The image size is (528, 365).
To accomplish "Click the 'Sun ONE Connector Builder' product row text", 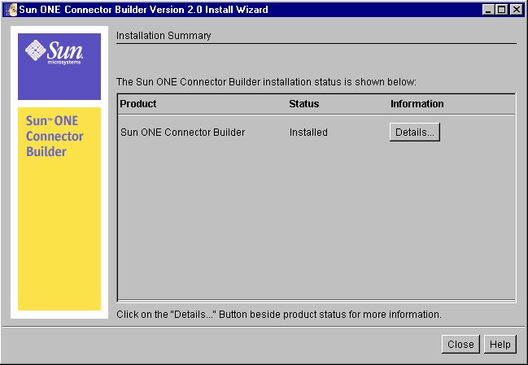I will click(x=182, y=133).
